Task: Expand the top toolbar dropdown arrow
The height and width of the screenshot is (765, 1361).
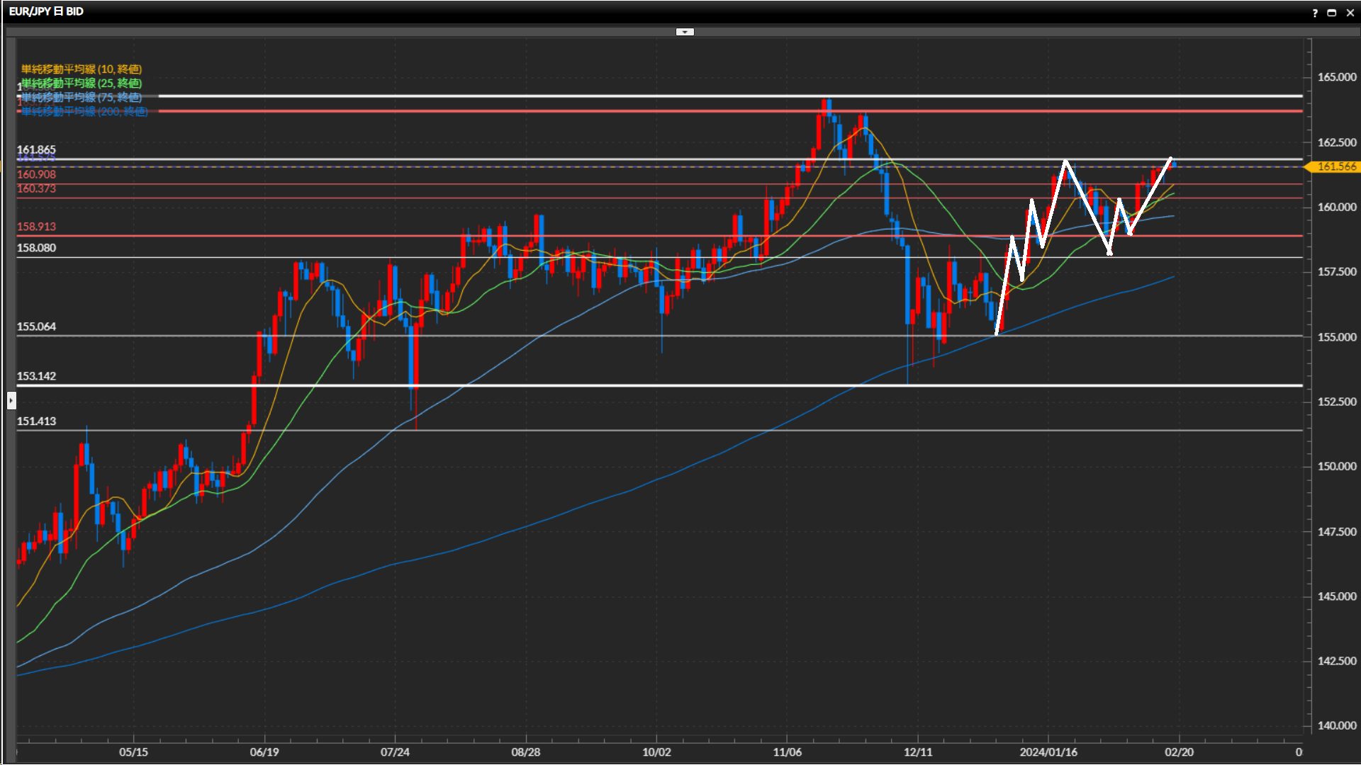Action: (685, 32)
